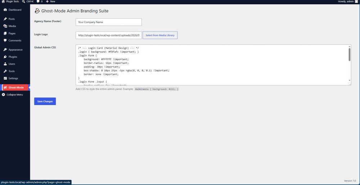Screen dimensions: 360x185
Task: Click Save Changes button
Action: [x=45, y=101]
